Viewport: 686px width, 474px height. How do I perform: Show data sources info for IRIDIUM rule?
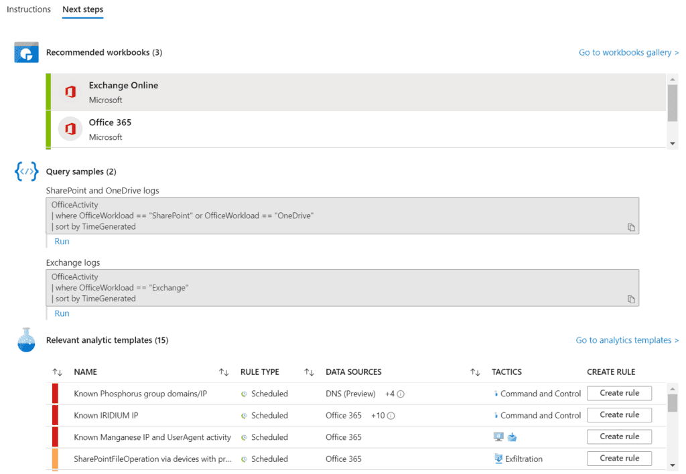tap(391, 416)
